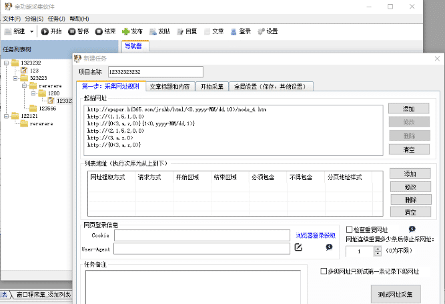Click the 测试网址采集 button
The width and height of the screenshot is (445, 304).
pyautogui.click(x=396, y=295)
